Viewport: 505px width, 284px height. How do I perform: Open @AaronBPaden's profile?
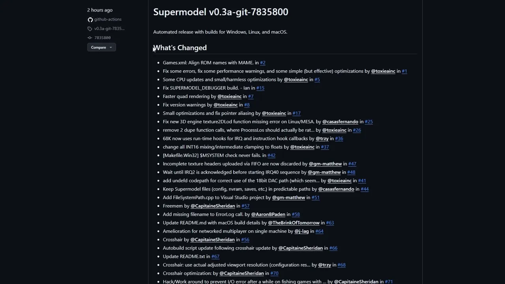tap(268, 214)
